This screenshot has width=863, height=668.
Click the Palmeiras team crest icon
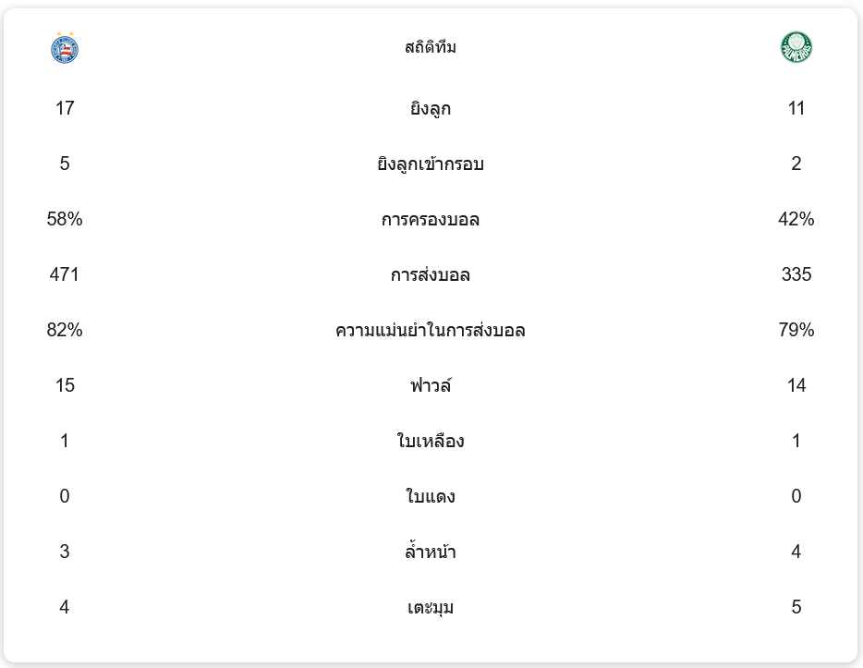pyautogui.click(x=796, y=47)
